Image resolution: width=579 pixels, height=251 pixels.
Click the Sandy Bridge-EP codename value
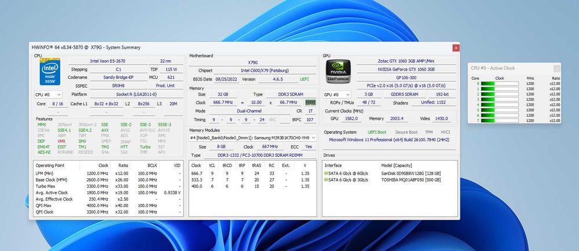(x=118, y=77)
